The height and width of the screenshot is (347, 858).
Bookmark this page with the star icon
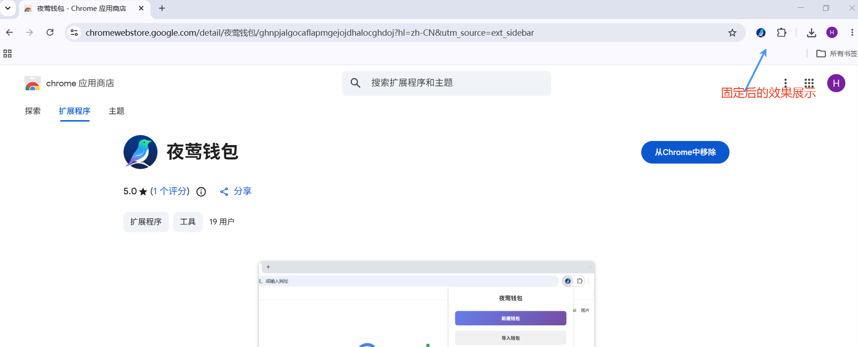tap(732, 33)
